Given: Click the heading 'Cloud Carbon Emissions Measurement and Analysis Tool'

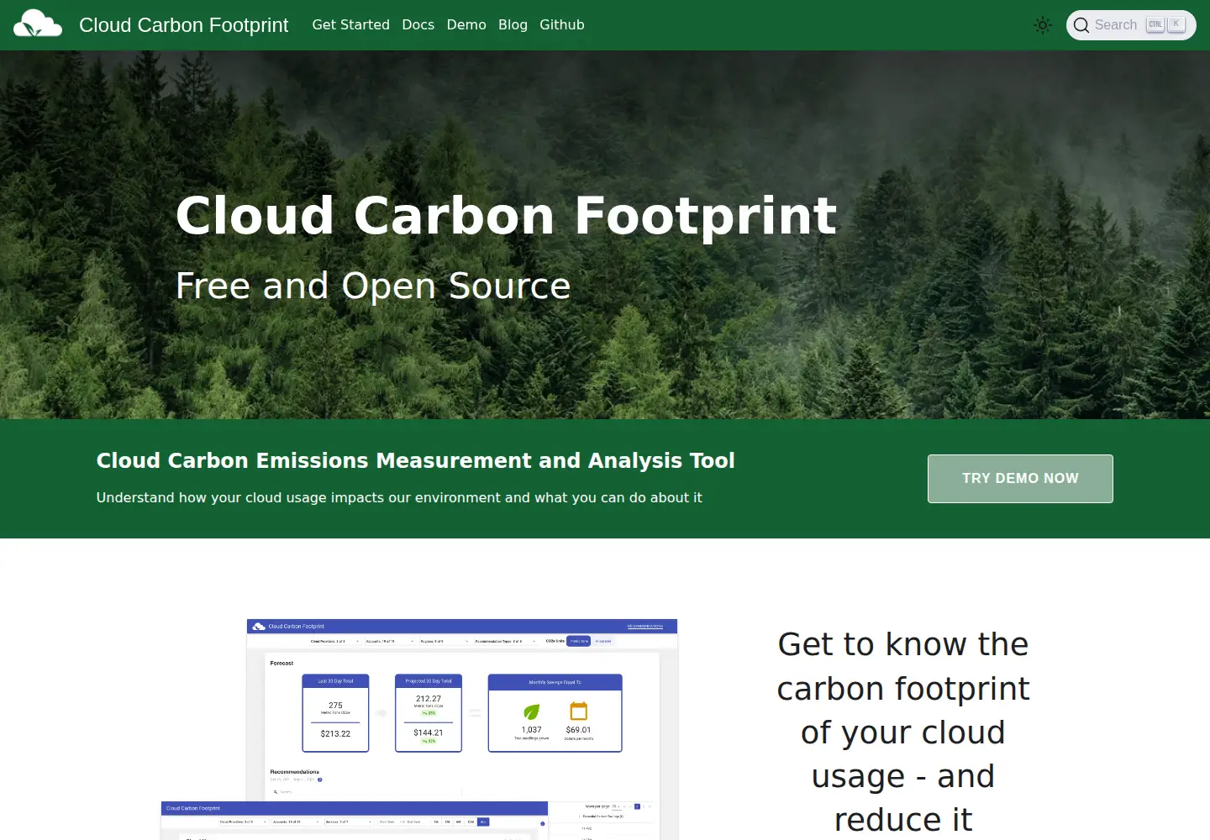Looking at the screenshot, I should tap(415, 461).
